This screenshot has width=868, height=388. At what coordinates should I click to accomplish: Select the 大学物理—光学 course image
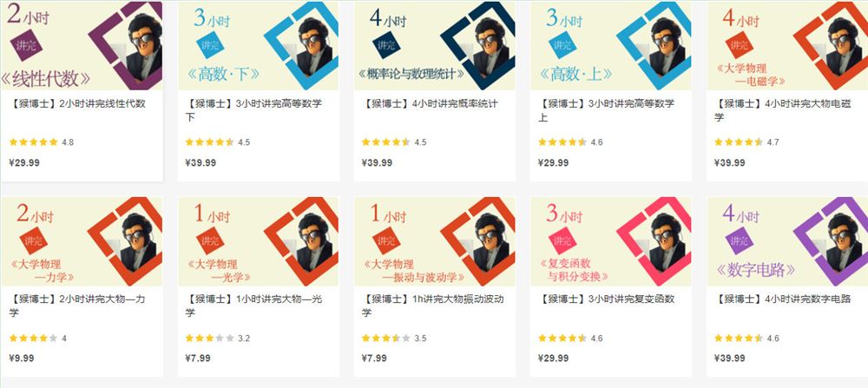pyautogui.click(x=259, y=241)
